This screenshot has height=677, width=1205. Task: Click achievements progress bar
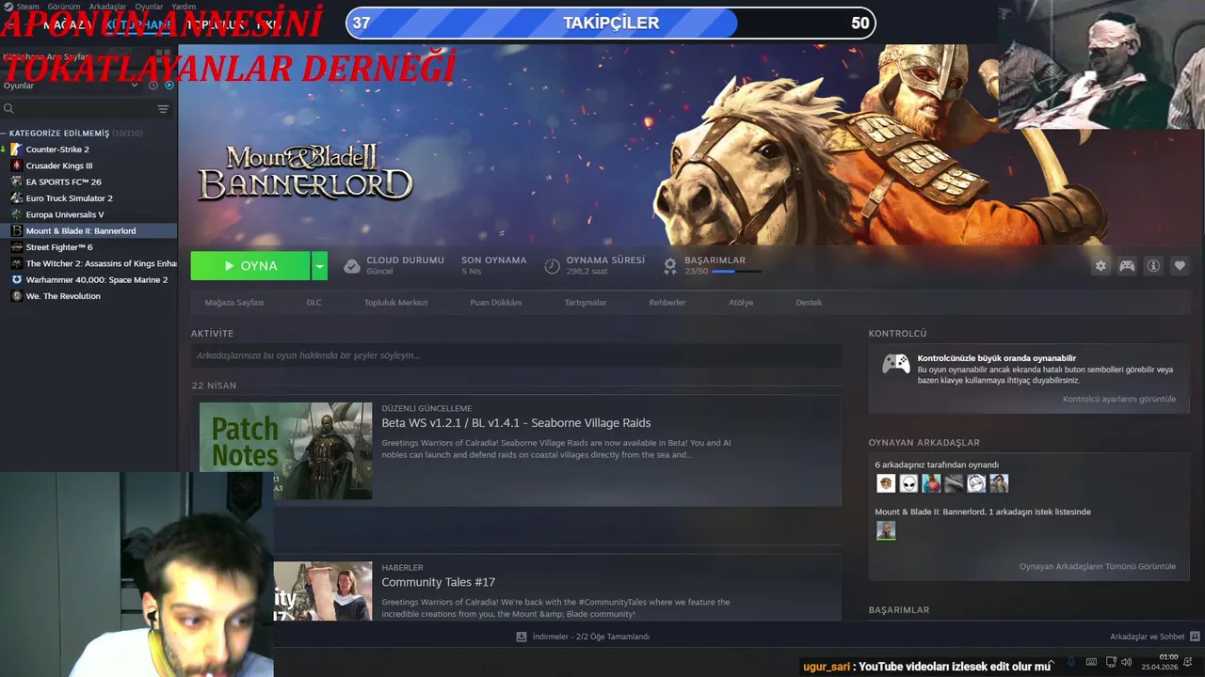[736, 272]
